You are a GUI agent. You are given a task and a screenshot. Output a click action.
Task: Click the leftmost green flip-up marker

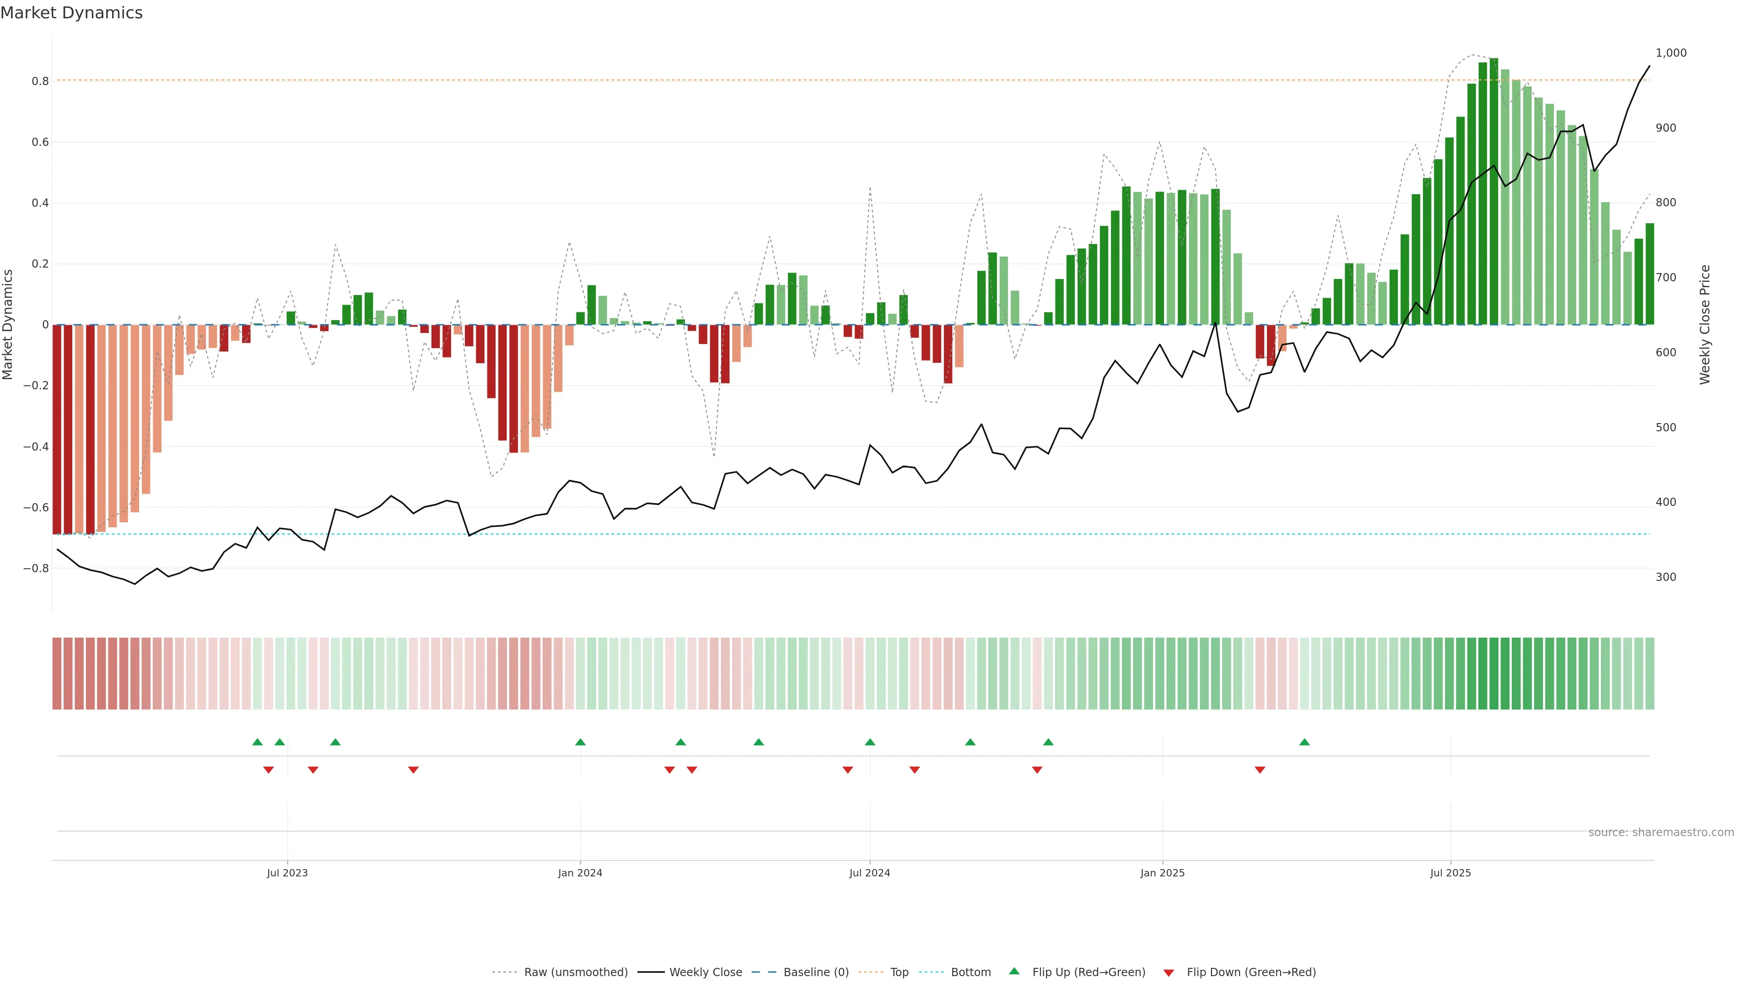(257, 742)
